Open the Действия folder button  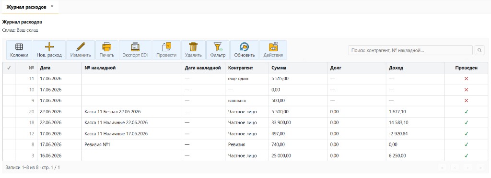coord(273,50)
